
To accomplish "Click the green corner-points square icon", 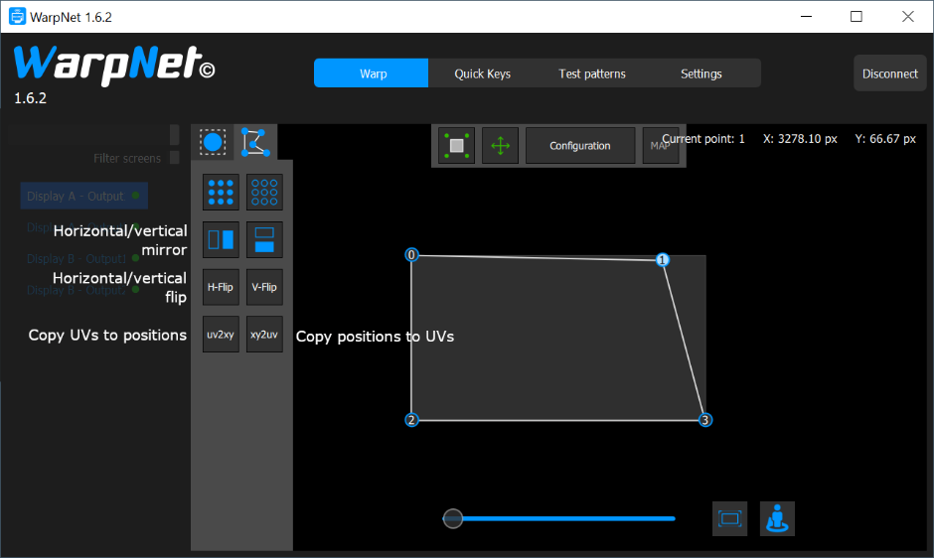I will (457, 146).
